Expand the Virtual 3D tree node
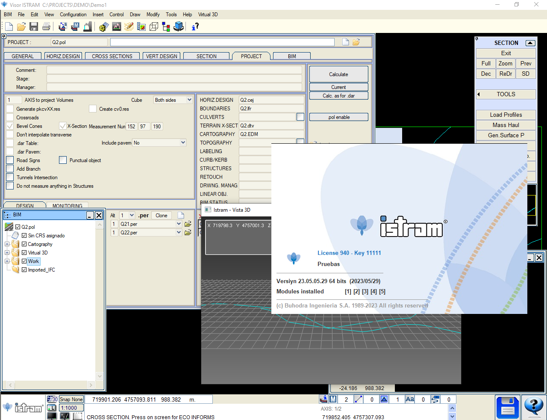This screenshot has height=420, width=547. 7,253
